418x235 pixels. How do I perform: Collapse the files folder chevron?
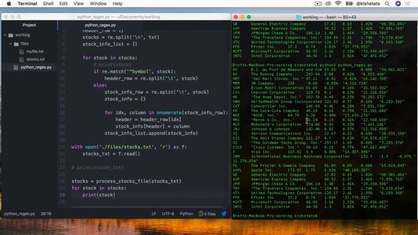(10, 44)
